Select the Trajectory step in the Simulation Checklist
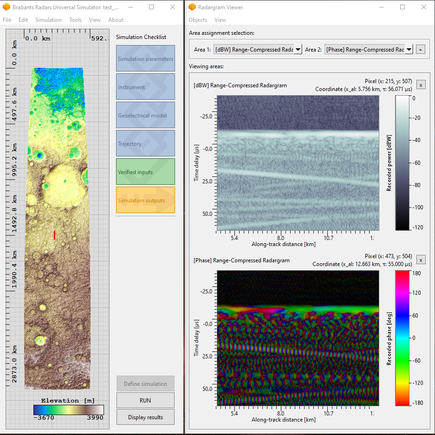 (x=145, y=143)
